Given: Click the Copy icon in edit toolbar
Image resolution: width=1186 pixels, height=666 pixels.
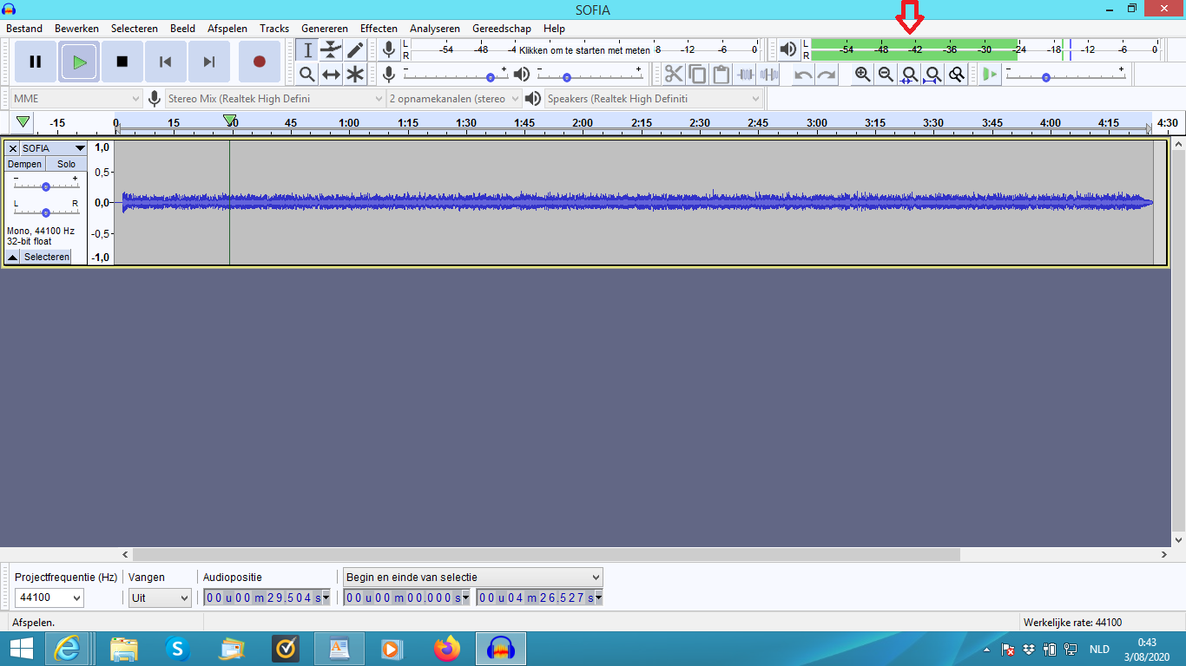Looking at the screenshot, I should [x=697, y=75].
